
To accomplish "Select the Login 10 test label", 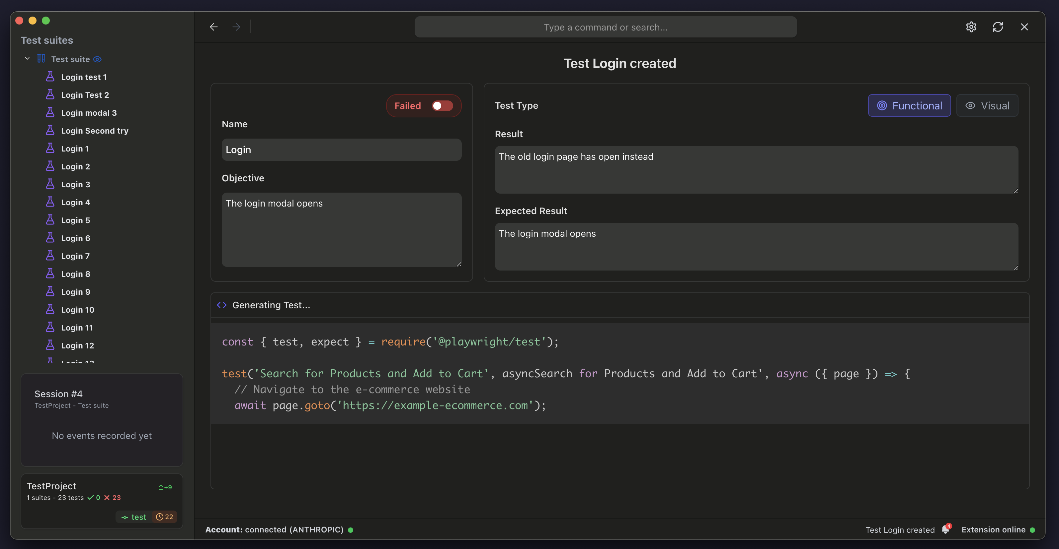I will point(78,310).
